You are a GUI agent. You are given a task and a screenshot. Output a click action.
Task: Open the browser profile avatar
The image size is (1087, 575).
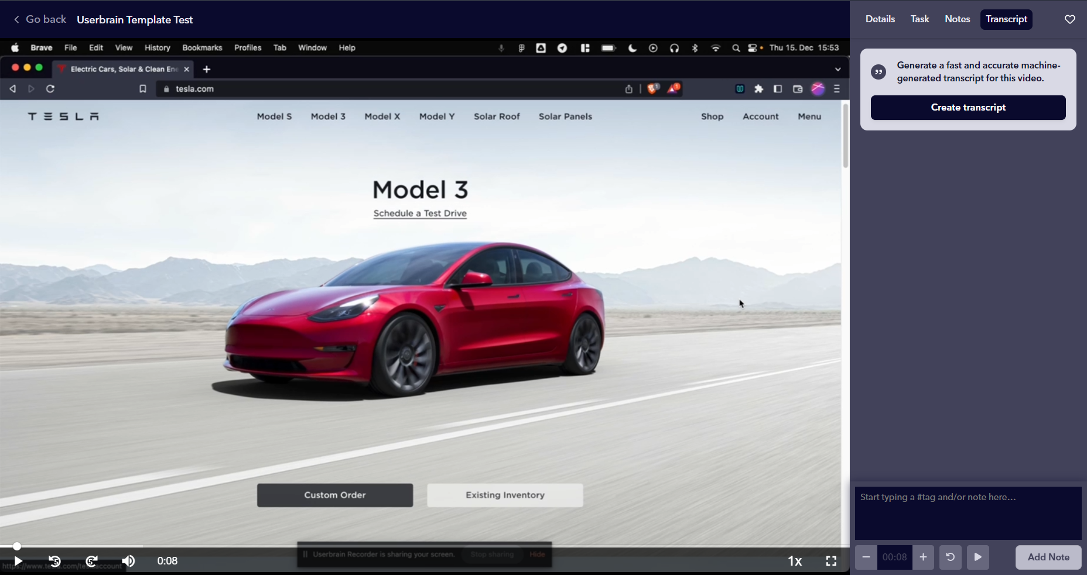[x=818, y=89]
